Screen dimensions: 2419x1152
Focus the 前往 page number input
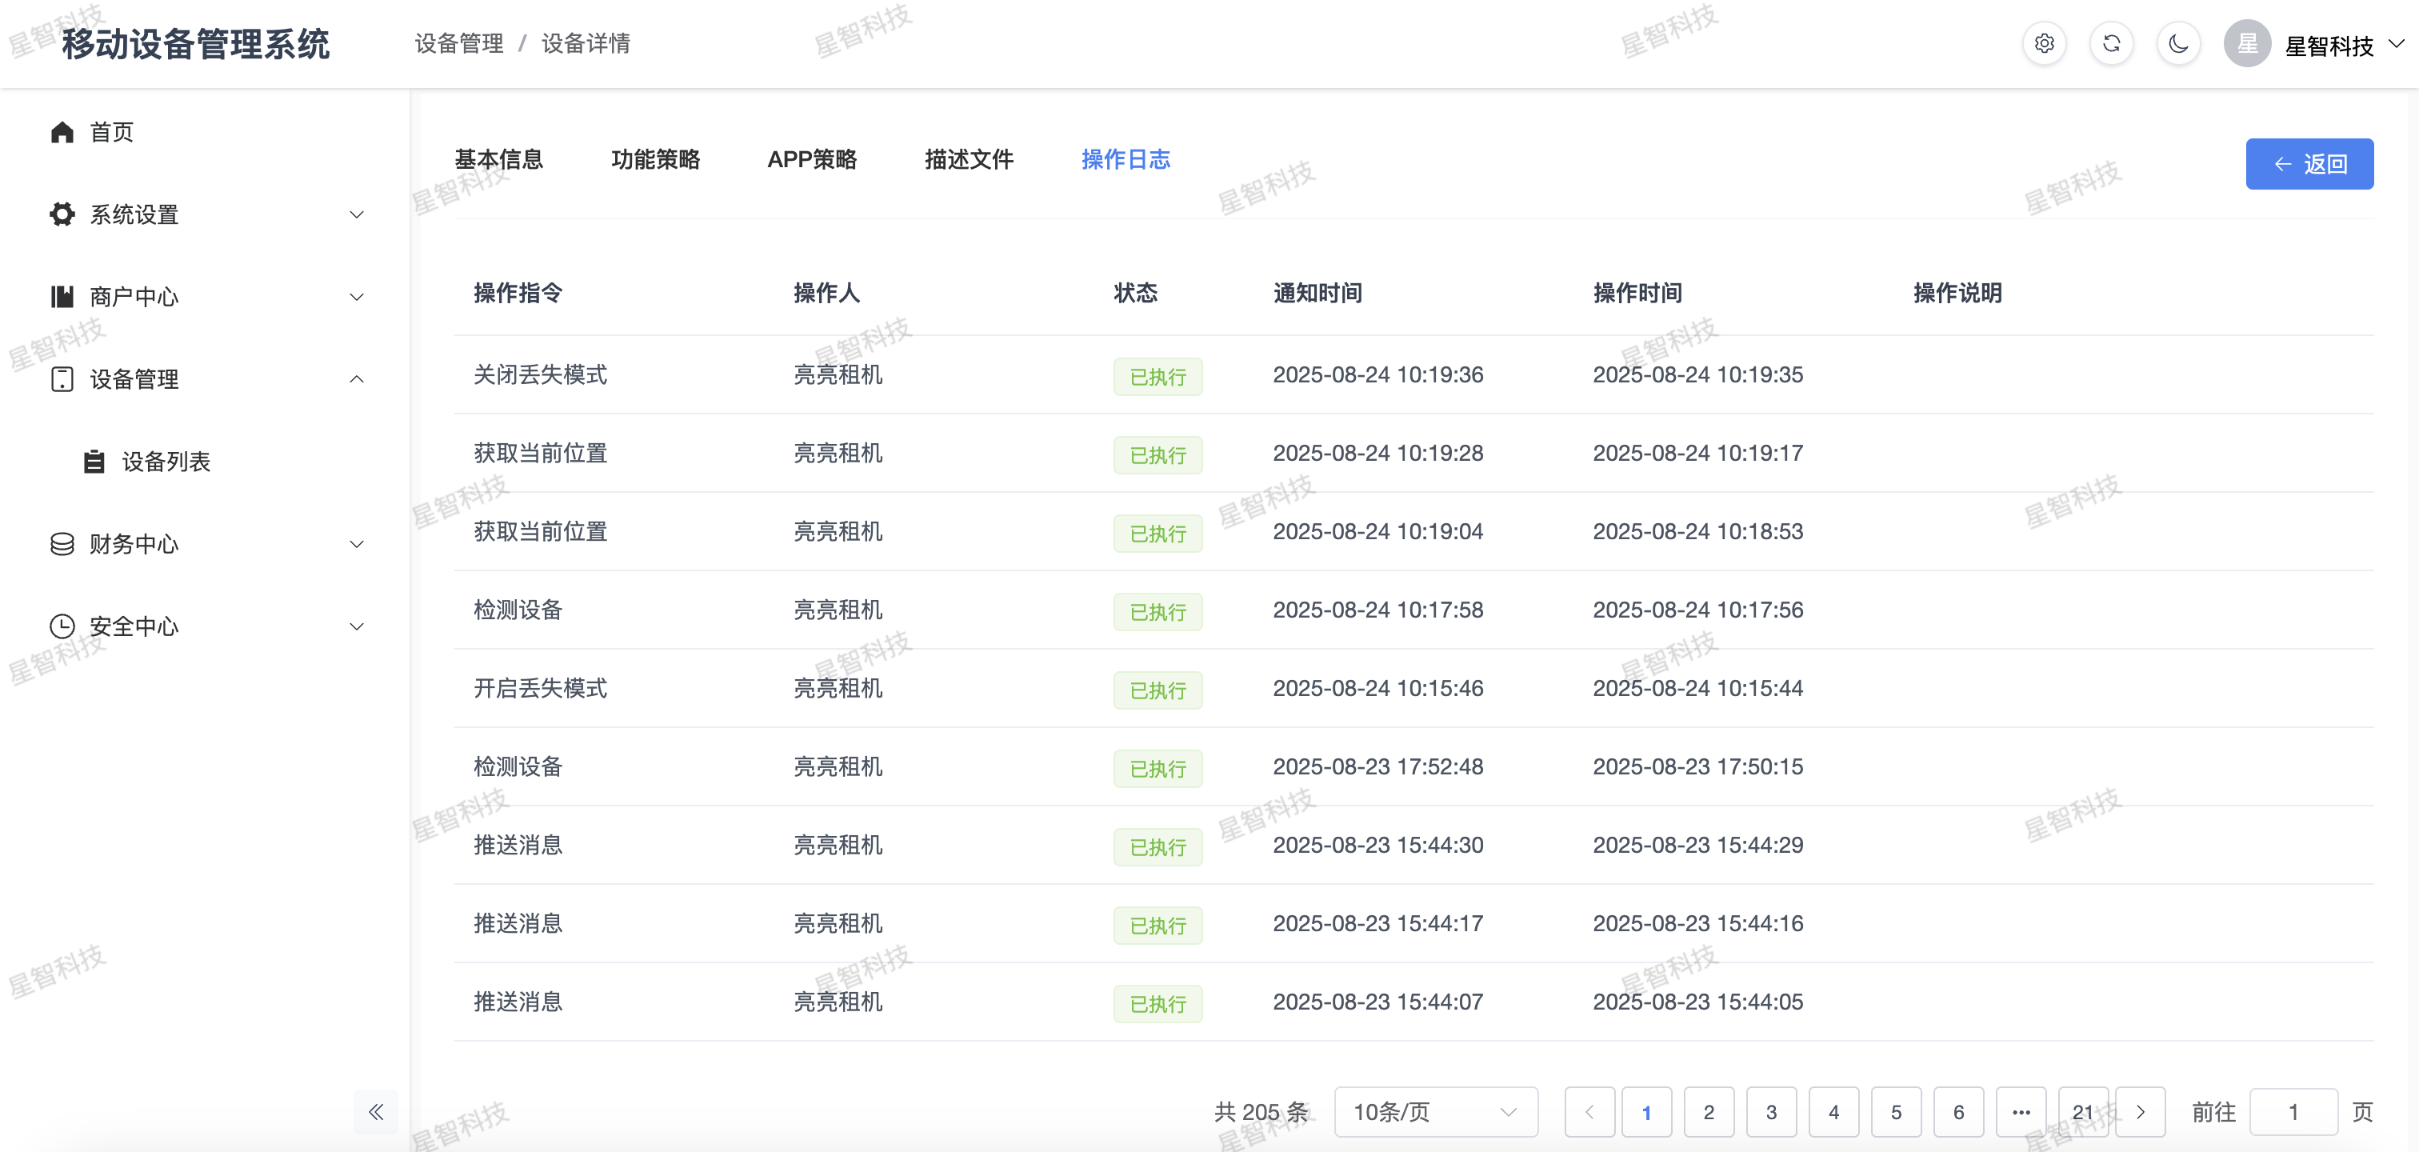pos(2293,1113)
